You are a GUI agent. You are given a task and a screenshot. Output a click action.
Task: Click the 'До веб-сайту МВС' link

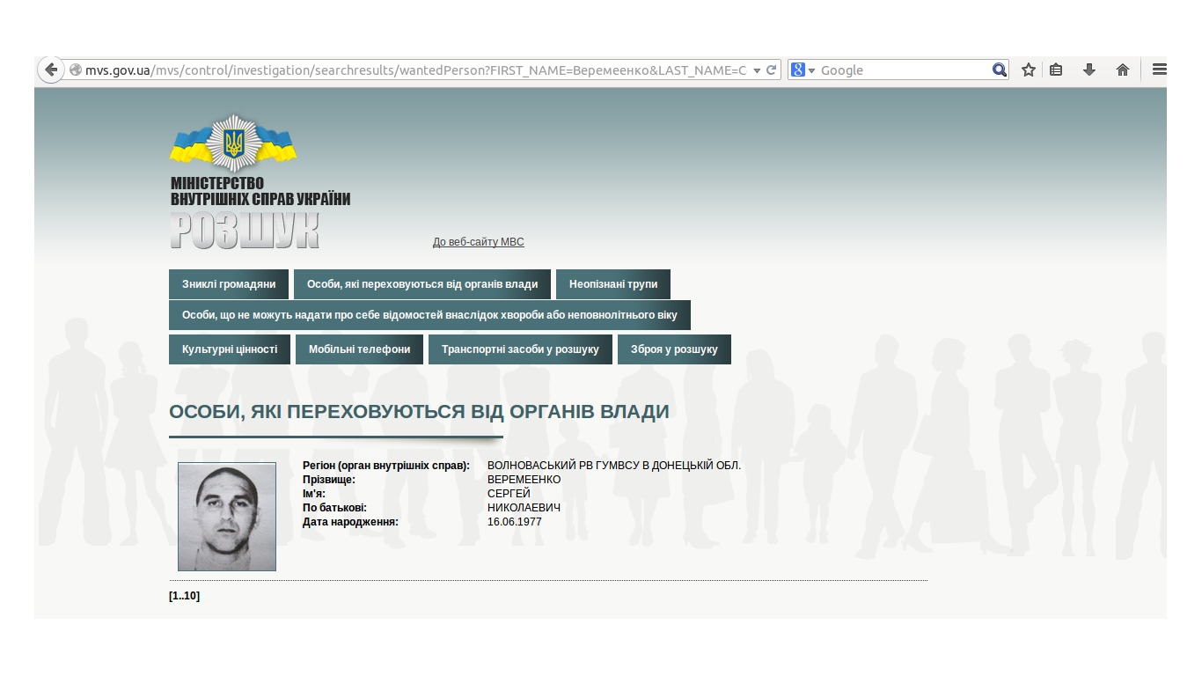coord(478,242)
